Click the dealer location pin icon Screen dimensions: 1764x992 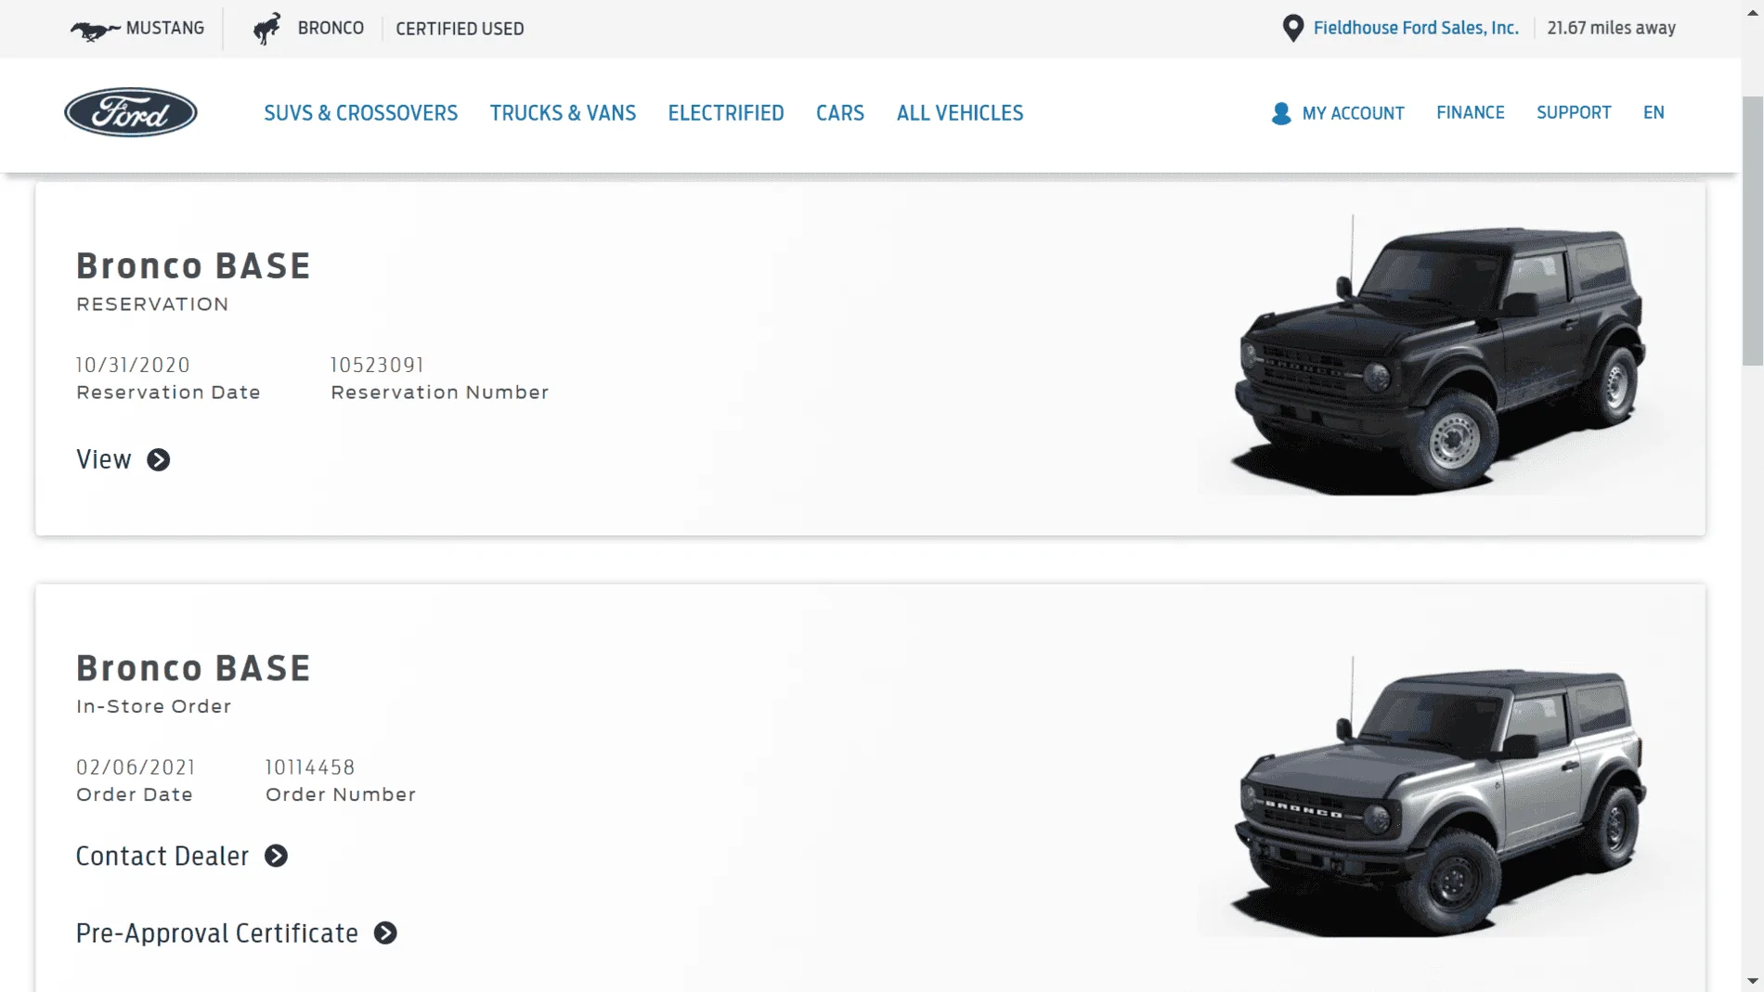[1292, 29]
